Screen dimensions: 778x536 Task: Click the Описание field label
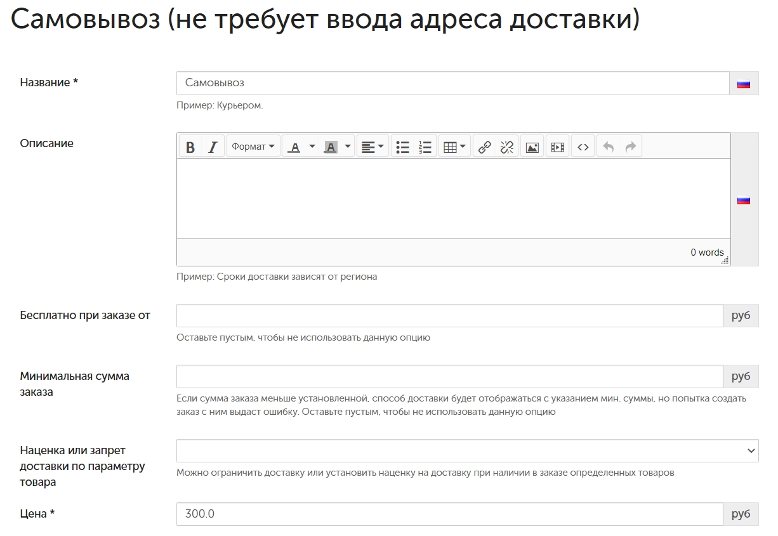coord(47,143)
